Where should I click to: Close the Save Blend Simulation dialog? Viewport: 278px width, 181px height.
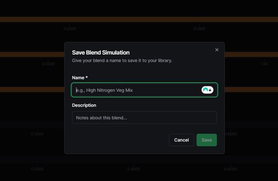pyautogui.click(x=217, y=50)
